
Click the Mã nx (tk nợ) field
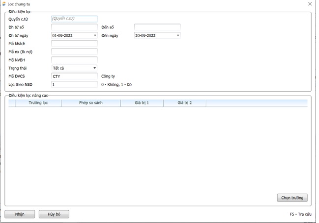point(74,51)
